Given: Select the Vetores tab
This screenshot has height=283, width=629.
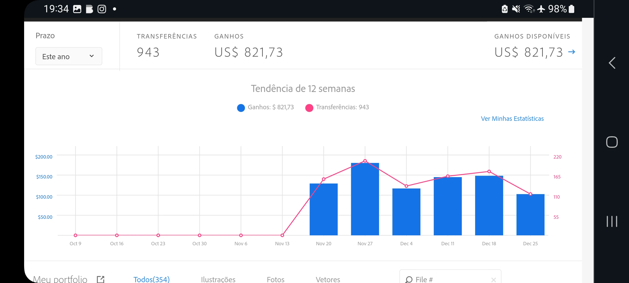Looking at the screenshot, I should (x=328, y=279).
